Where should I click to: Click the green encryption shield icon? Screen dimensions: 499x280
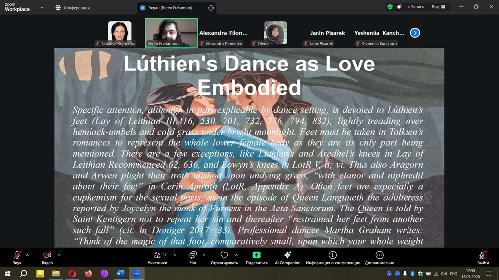point(390,7)
